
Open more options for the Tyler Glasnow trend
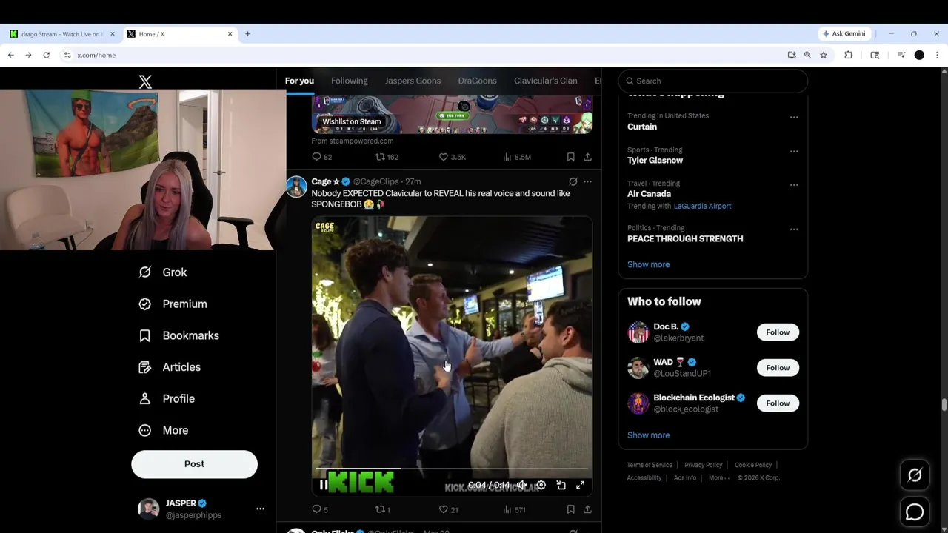coord(794,151)
